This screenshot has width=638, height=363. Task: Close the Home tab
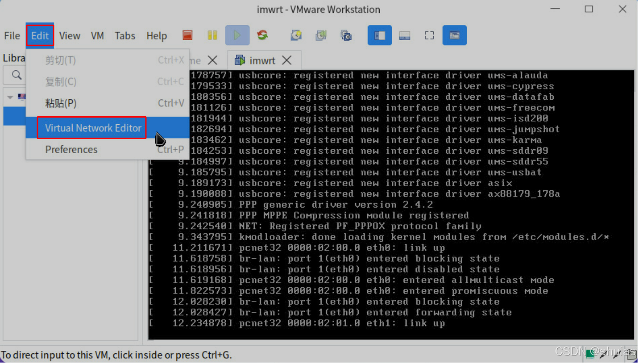coord(213,60)
